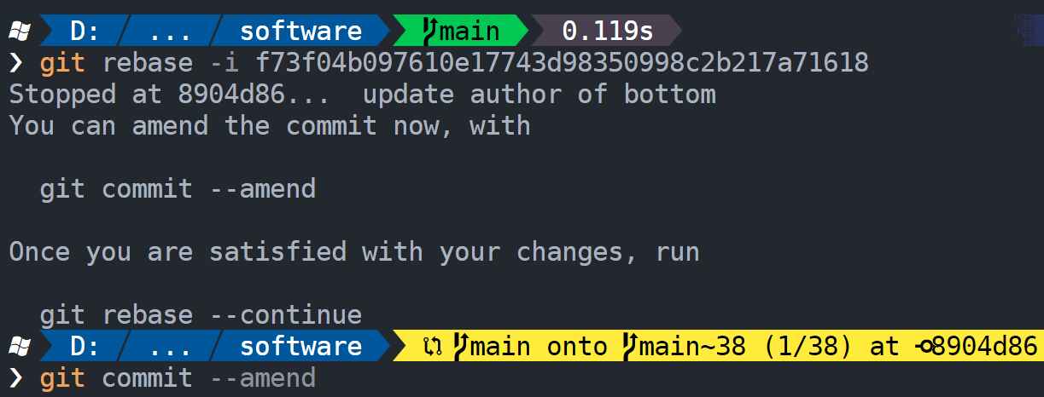The width and height of the screenshot is (1044, 397).
Task: Click the commit hash f73f04b097610e17743d98350998c2b217a71618
Action: pos(550,63)
